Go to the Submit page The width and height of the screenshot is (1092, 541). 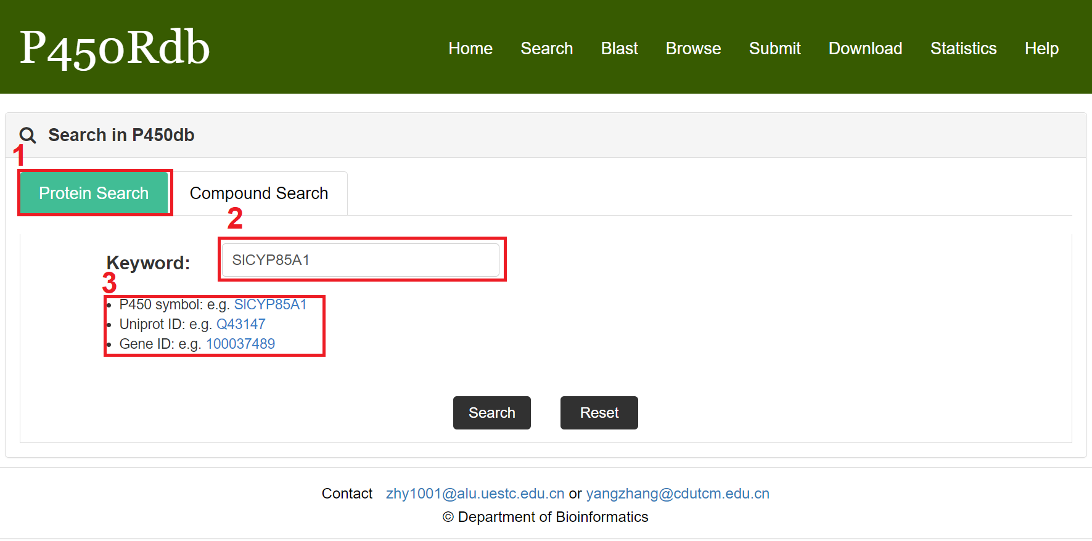pyautogui.click(x=775, y=48)
